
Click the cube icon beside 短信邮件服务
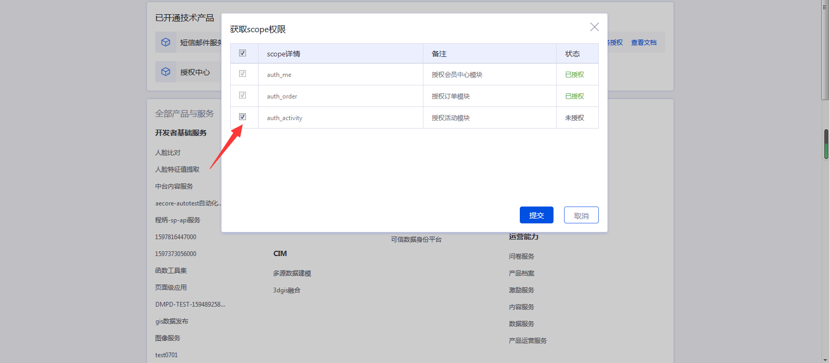click(166, 42)
